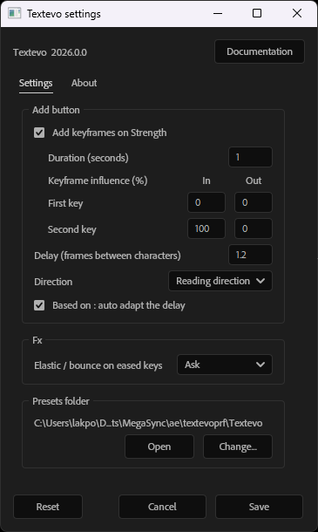Image resolution: width=318 pixels, height=532 pixels.
Task: Edit First key In influence field
Action: click(x=206, y=202)
